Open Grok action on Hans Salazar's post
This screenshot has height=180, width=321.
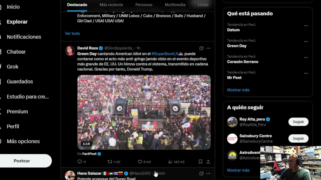pos(201,173)
